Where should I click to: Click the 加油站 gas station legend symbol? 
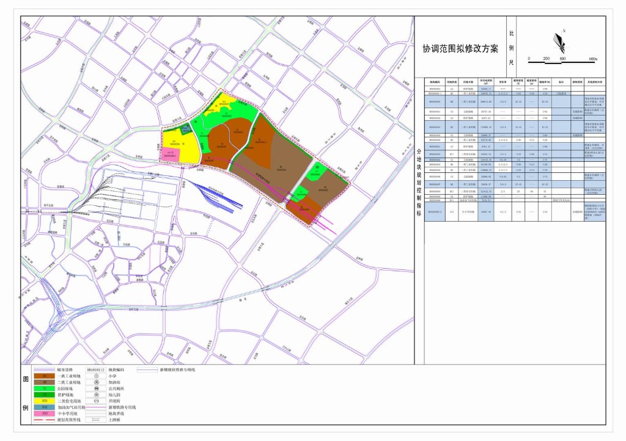(97, 384)
